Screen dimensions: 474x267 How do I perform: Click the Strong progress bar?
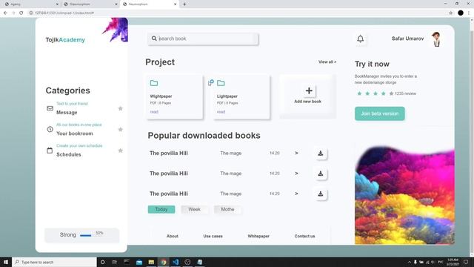86,235
